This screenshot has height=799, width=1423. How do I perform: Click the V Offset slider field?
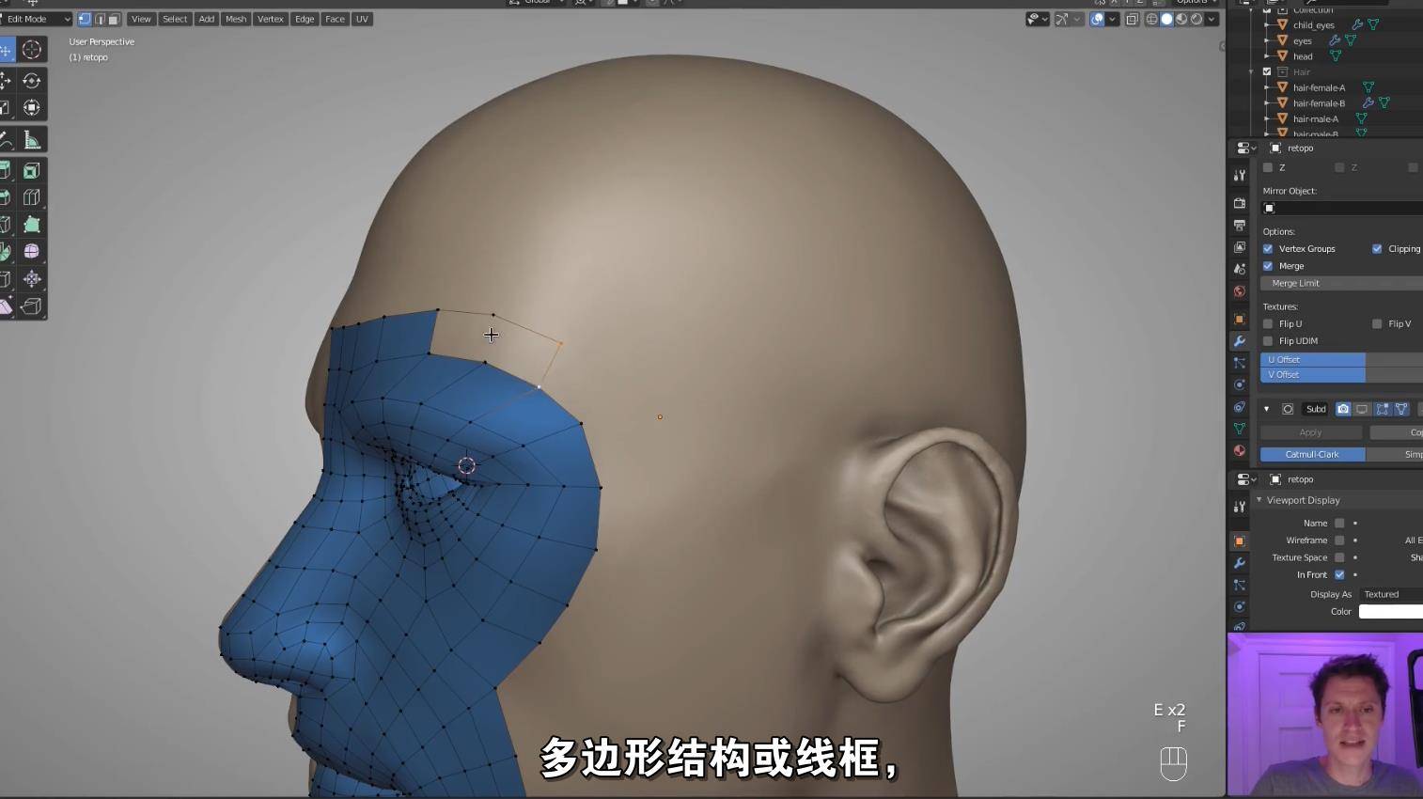click(1341, 375)
